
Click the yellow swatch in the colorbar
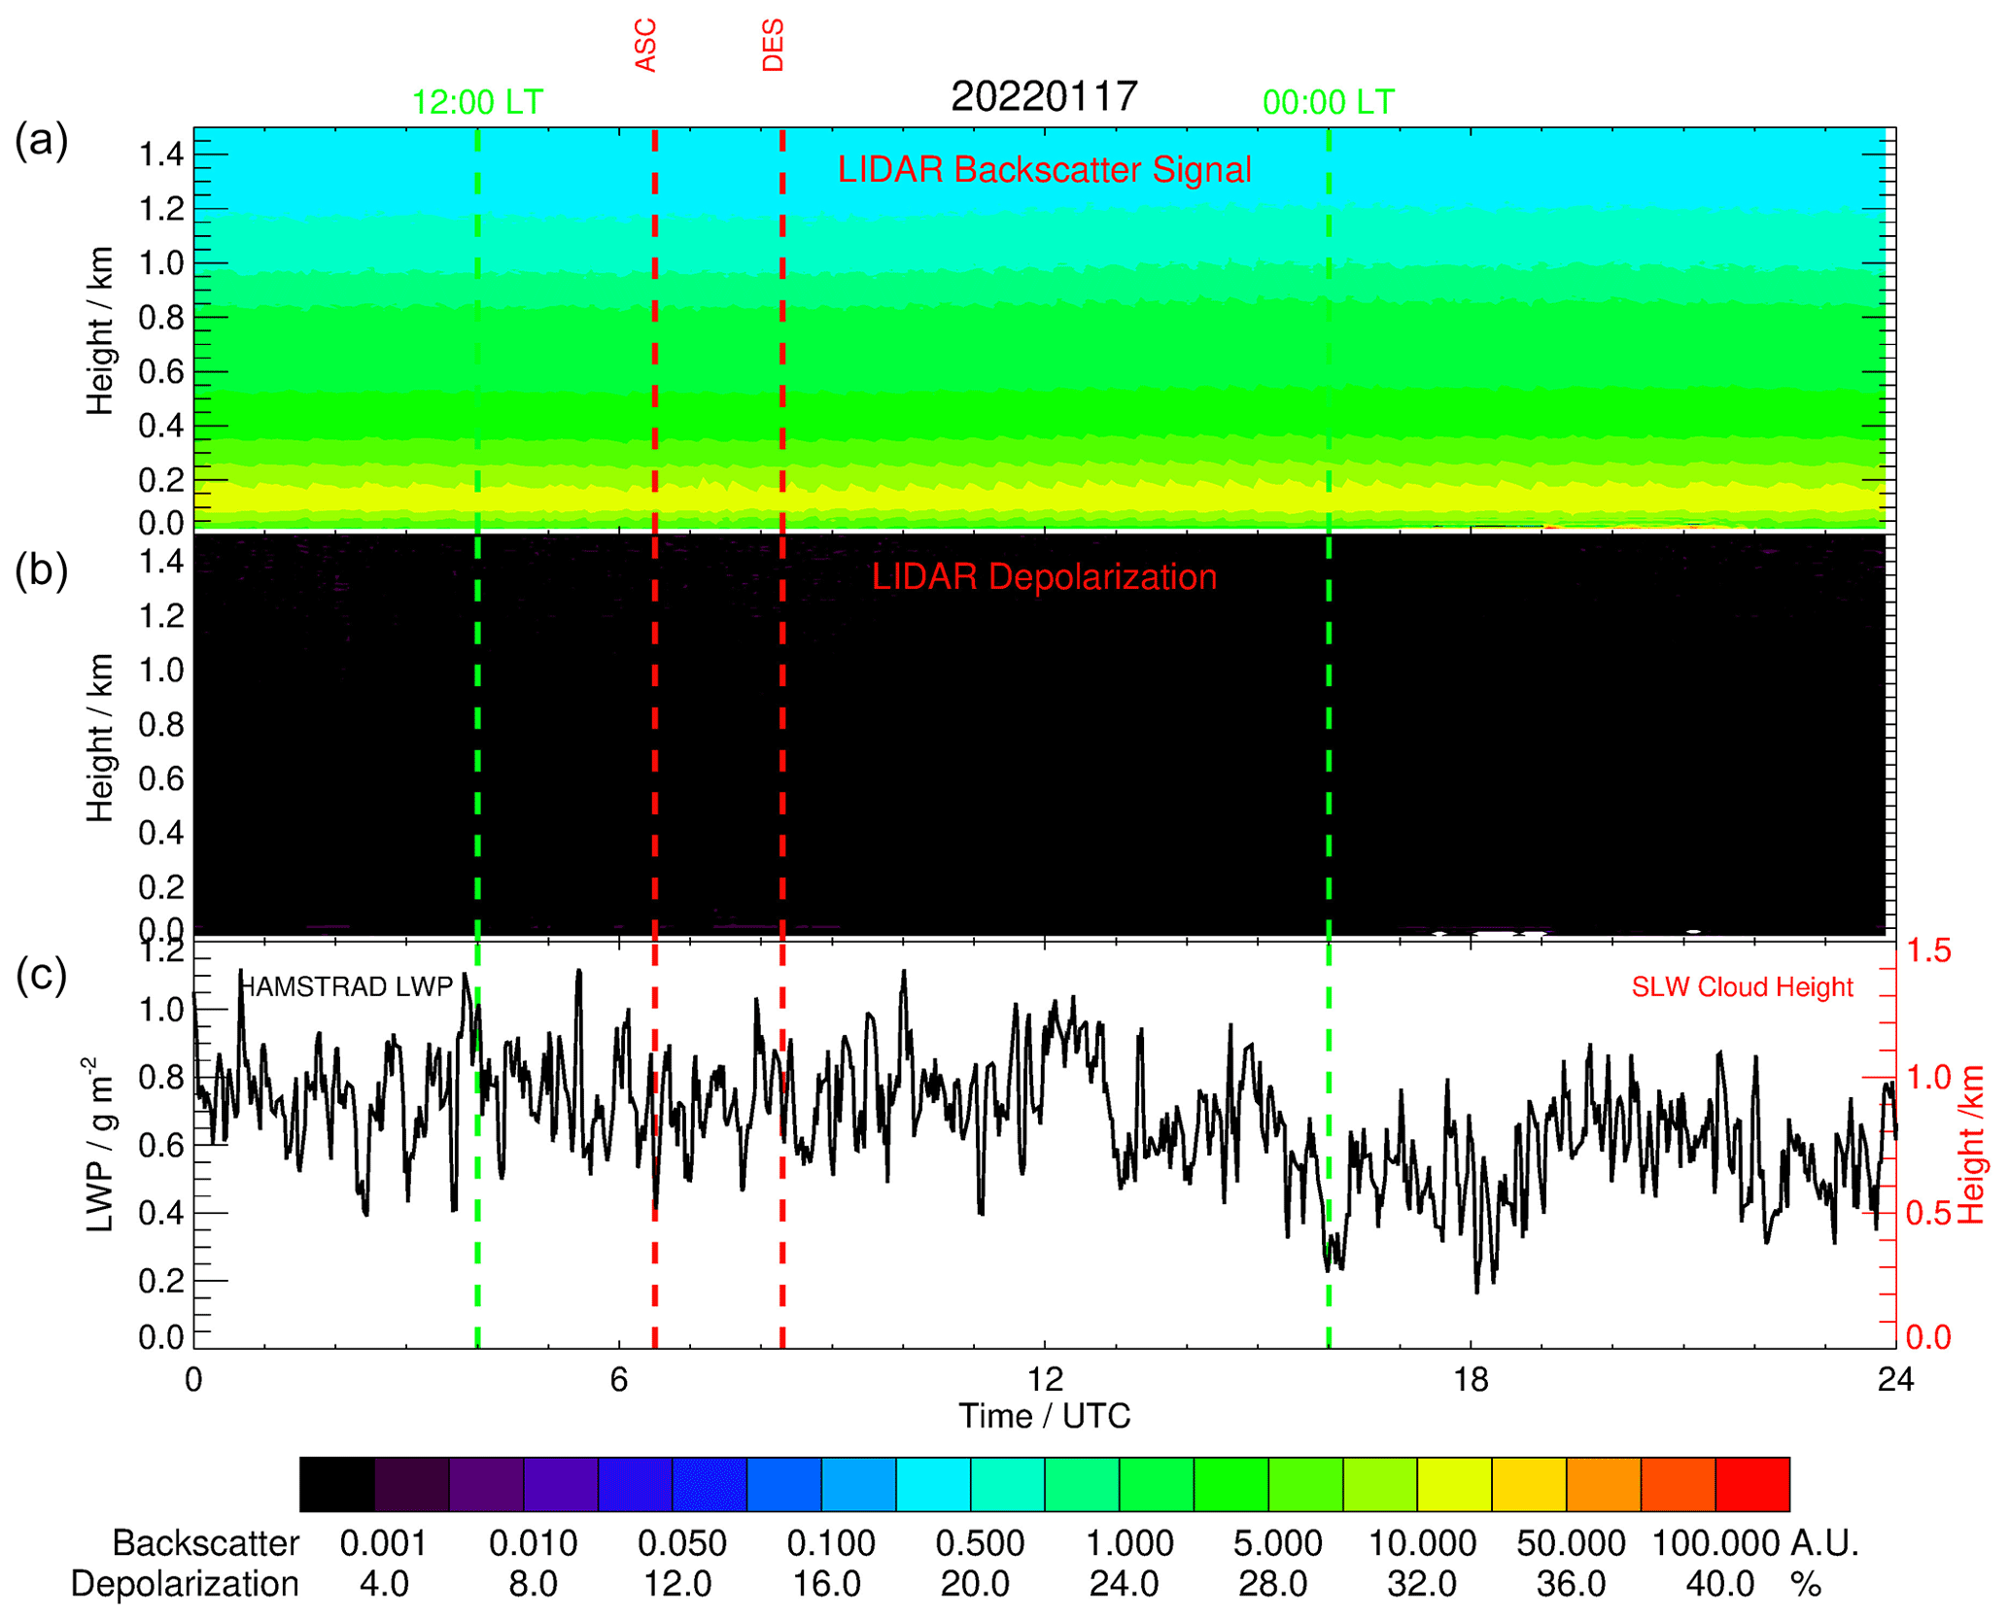pos(1454,1484)
